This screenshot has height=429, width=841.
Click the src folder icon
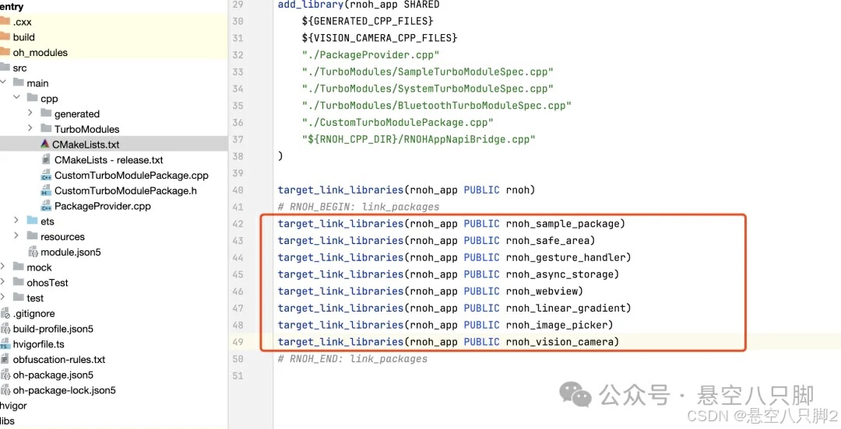(5, 68)
